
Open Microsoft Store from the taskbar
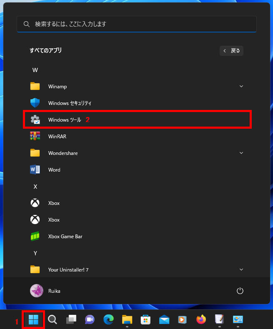(145, 319)
